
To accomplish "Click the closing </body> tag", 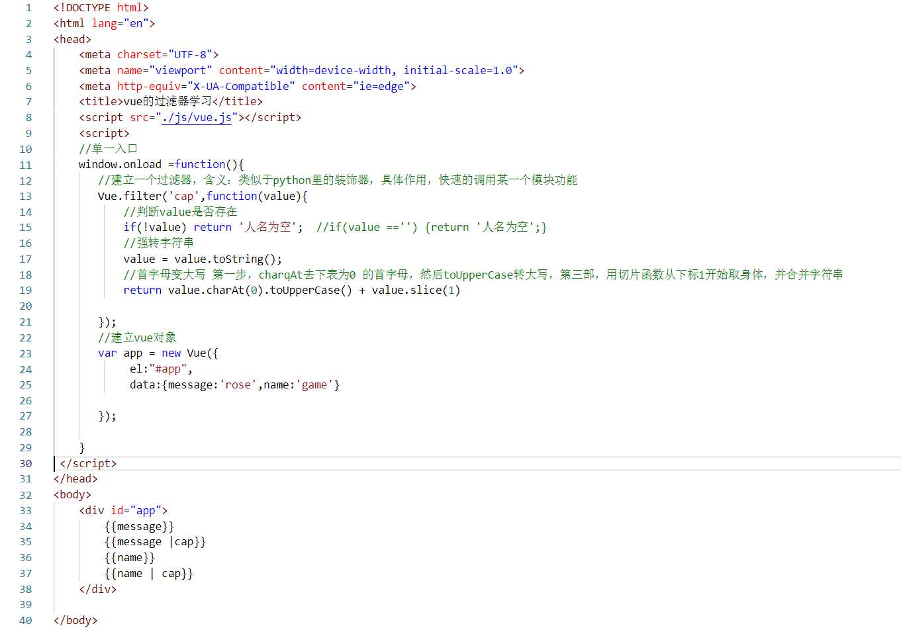I will point(75,620).
